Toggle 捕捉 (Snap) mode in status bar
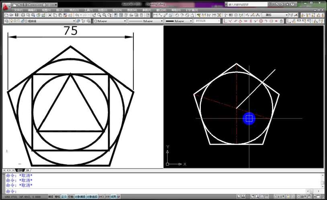The width and height of the screenshot is (327, 200). (51, 197)
